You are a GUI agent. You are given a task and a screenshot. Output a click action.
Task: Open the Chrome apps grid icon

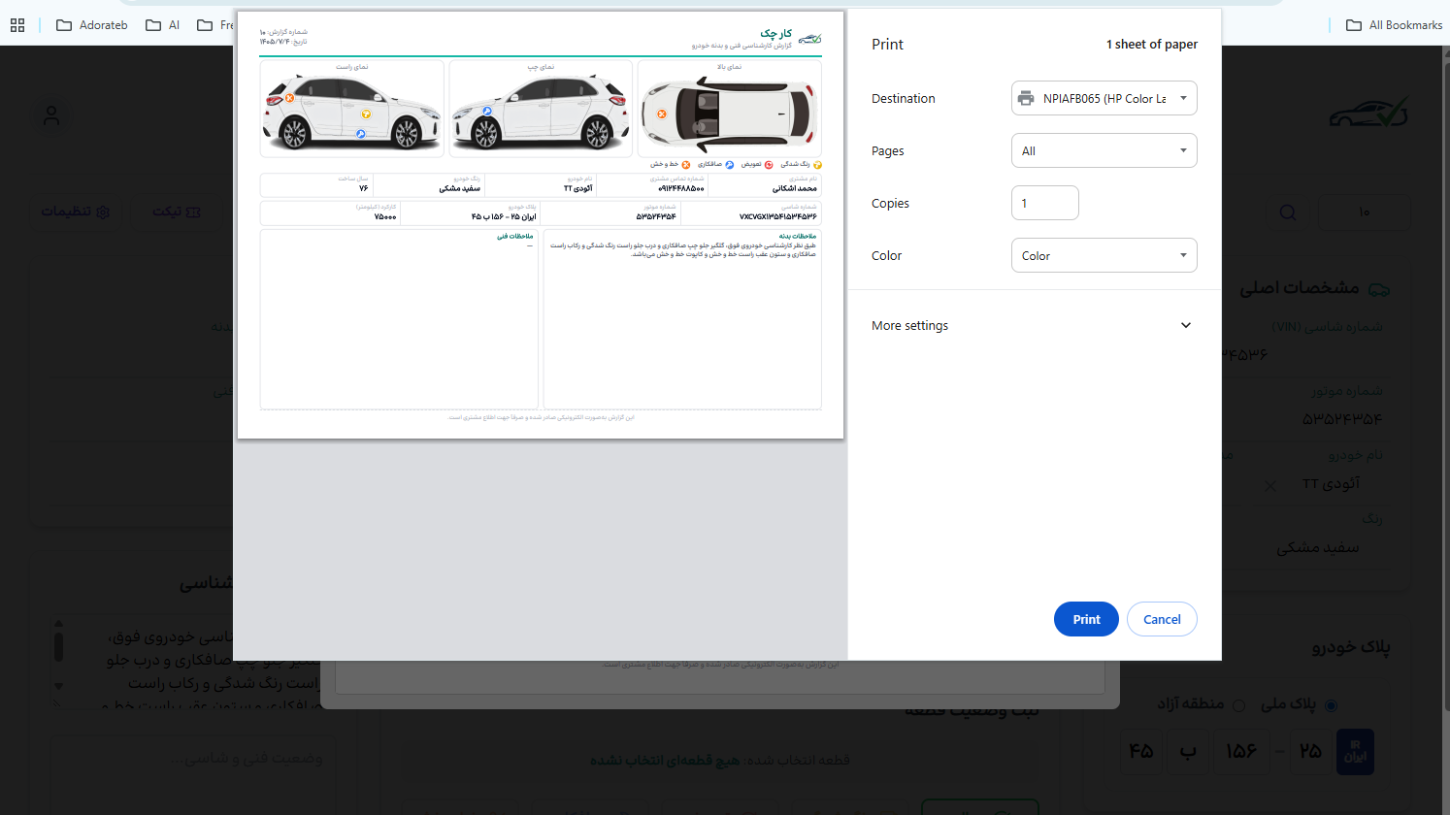click(17, 25)
